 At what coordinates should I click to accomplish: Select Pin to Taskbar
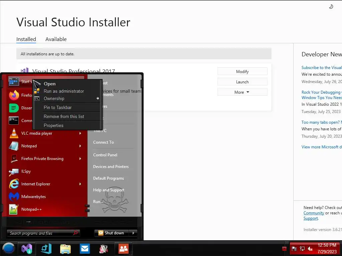tap(57, 107)
